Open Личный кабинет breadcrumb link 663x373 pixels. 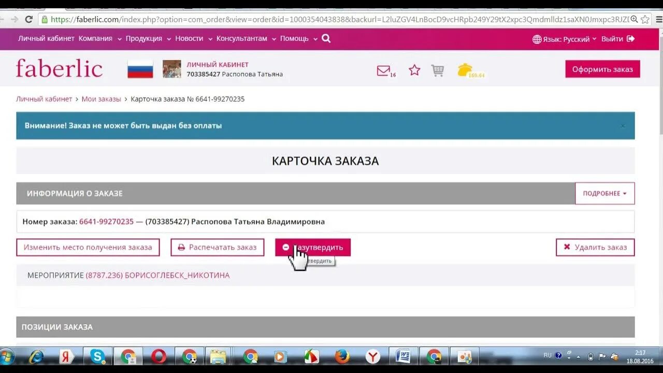[x=44, y=99]
